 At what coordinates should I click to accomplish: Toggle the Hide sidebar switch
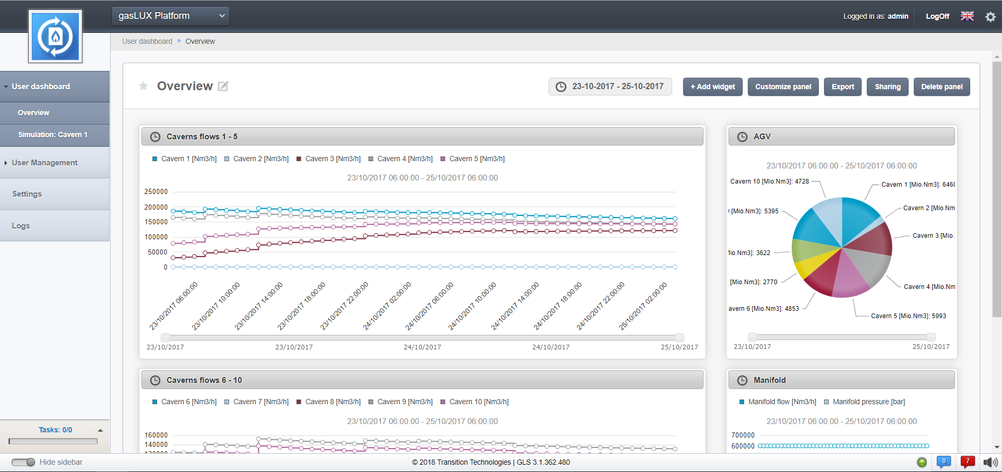point(23,462)
